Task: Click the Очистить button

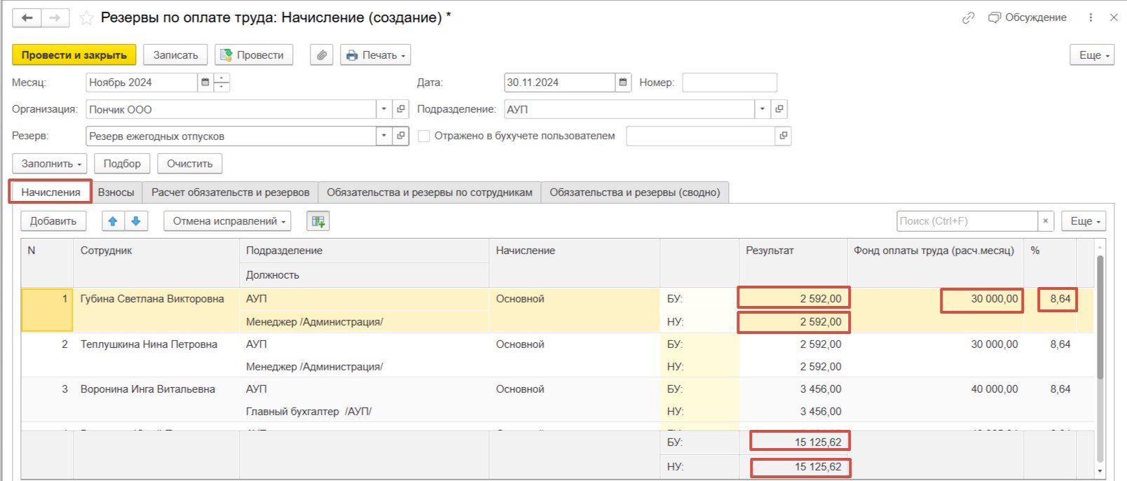Action: pyautogui.click(x=190, y=163)
